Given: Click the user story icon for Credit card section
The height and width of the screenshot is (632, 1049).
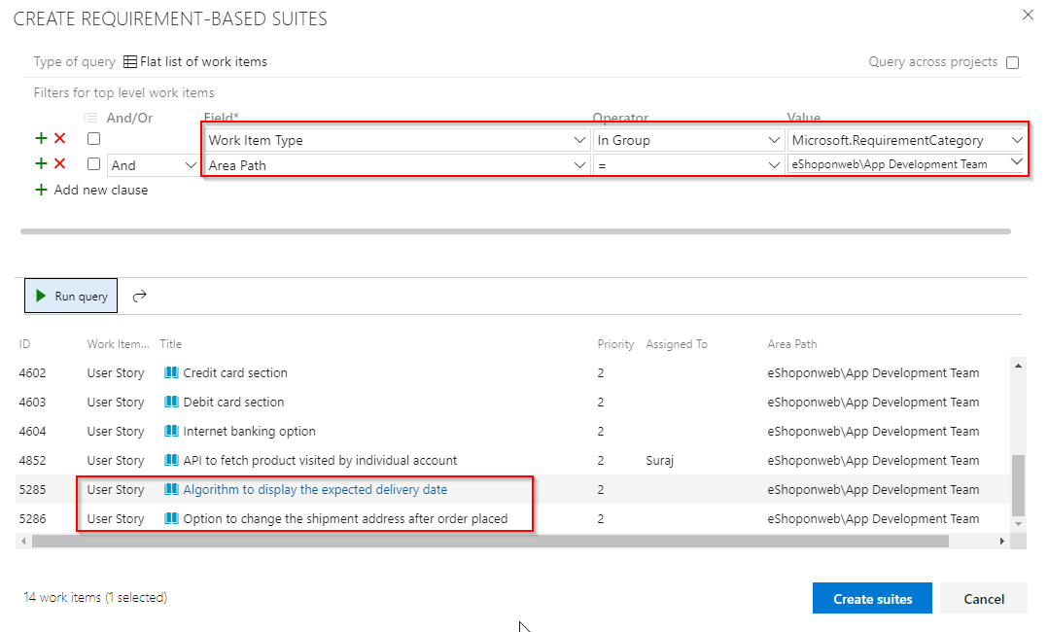Looking at the screenshot, I should click(171, 372).
